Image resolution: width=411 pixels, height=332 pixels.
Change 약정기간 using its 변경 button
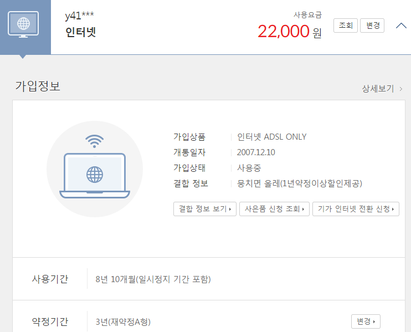[x=366, y=321]
